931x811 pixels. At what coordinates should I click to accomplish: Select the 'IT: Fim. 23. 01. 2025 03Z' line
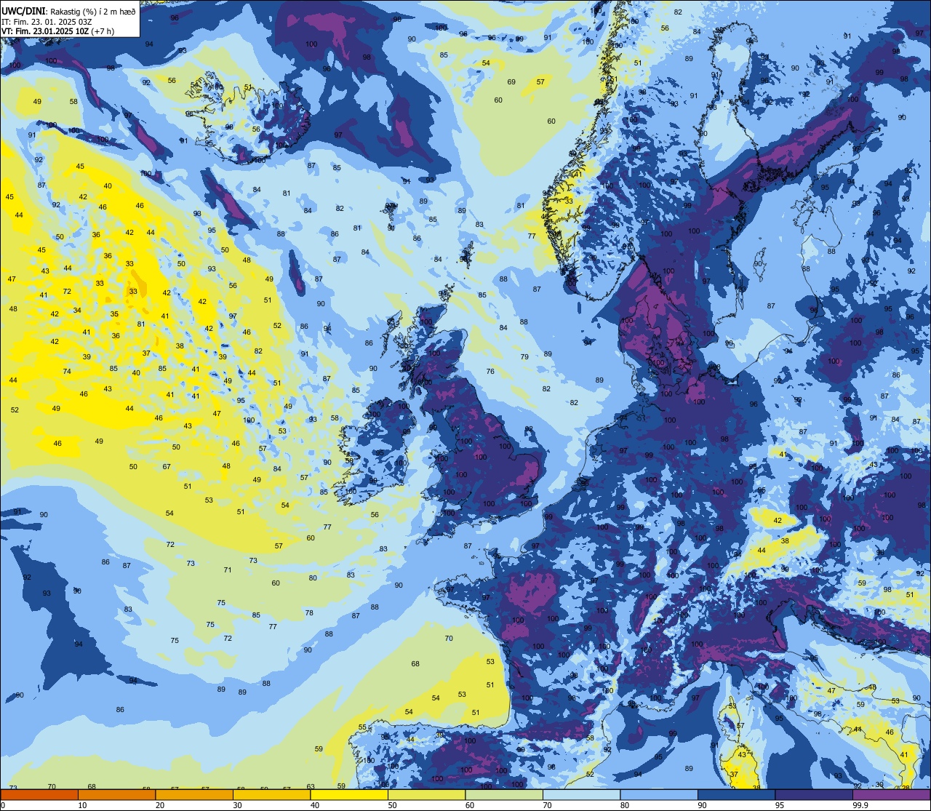[47, 21]
